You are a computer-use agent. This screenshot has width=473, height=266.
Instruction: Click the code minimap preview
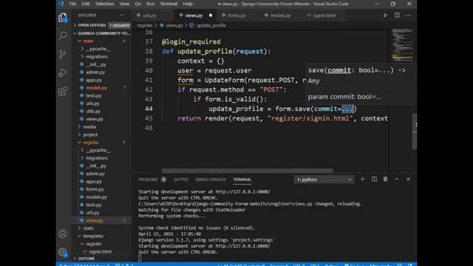[402, 44]
